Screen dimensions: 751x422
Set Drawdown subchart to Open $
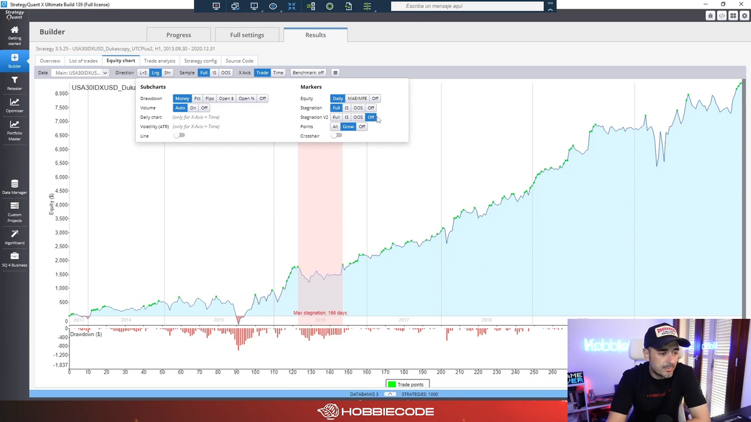(x=226, y=98)
